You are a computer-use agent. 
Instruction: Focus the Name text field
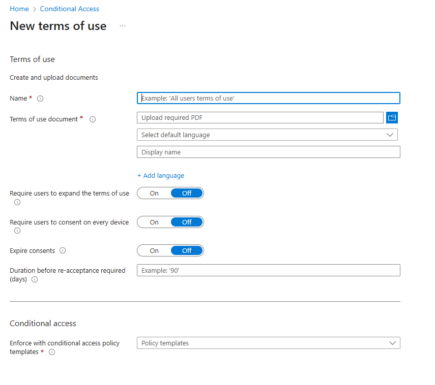(x=268, y=98)
